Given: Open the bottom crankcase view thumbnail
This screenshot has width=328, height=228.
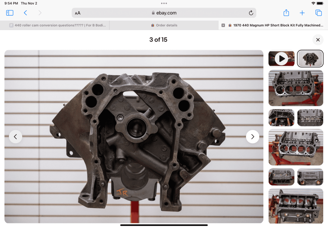Looking at the screenshot, I should coord(296,206).
